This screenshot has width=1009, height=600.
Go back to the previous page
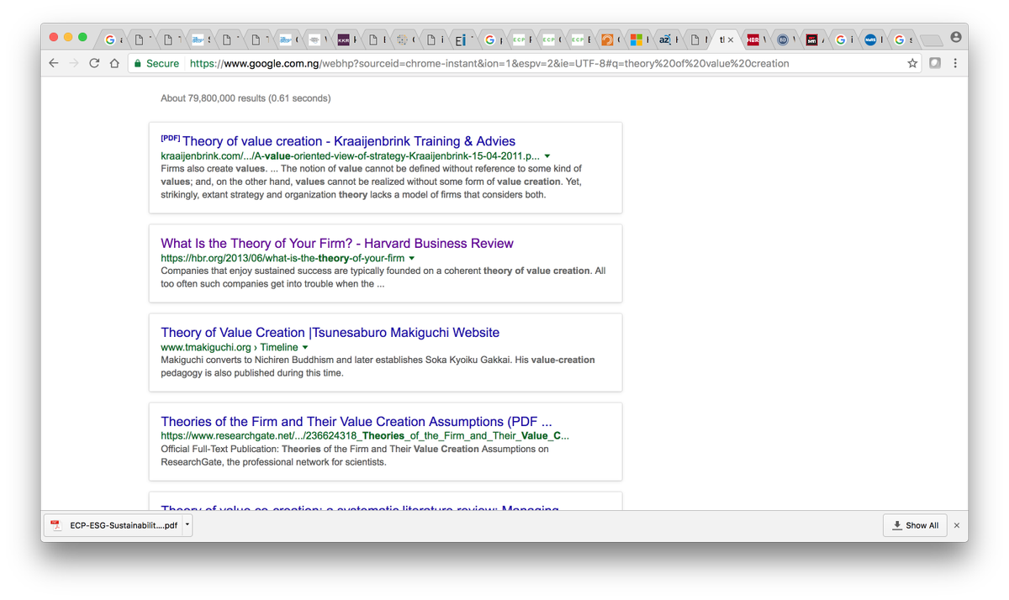pos(54,63)
